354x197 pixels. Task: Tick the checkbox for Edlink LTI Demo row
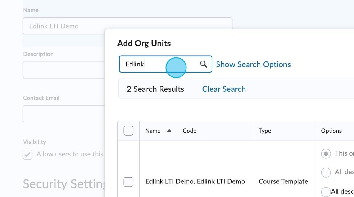coord(128,182)
